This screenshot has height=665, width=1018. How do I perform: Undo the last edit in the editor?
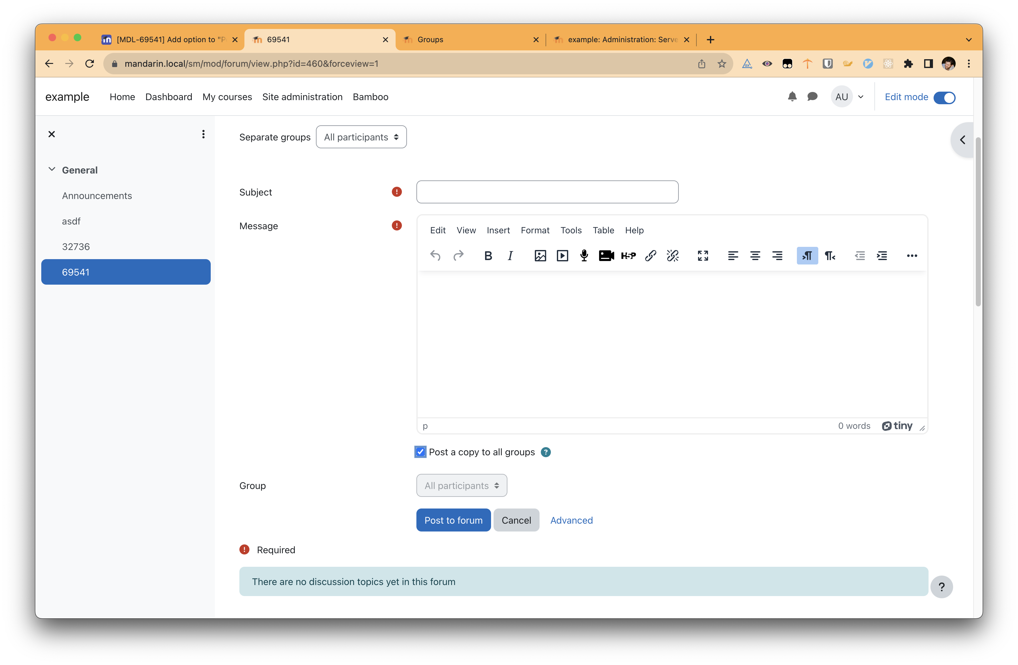435,256
